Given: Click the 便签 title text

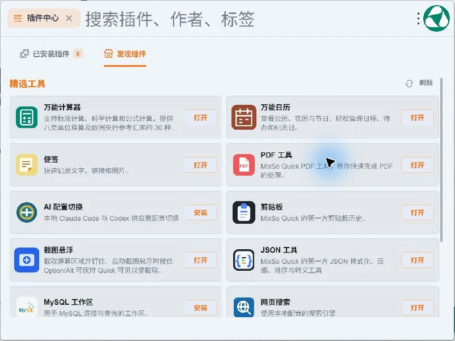Looking at the screenshot, I should click(51, 159).
